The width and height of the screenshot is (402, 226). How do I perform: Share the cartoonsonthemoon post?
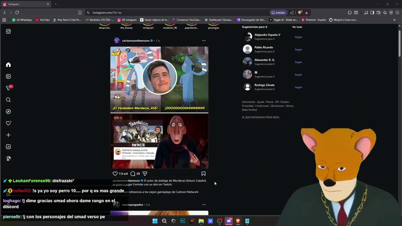[x=145, y=174]
